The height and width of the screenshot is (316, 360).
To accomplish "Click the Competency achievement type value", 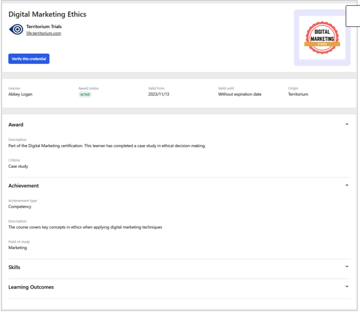I will (x=20, y=207).
